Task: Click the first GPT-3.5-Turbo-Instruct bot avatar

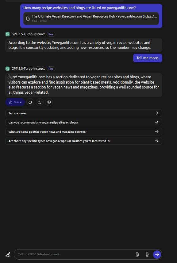Action: point(8,34)
